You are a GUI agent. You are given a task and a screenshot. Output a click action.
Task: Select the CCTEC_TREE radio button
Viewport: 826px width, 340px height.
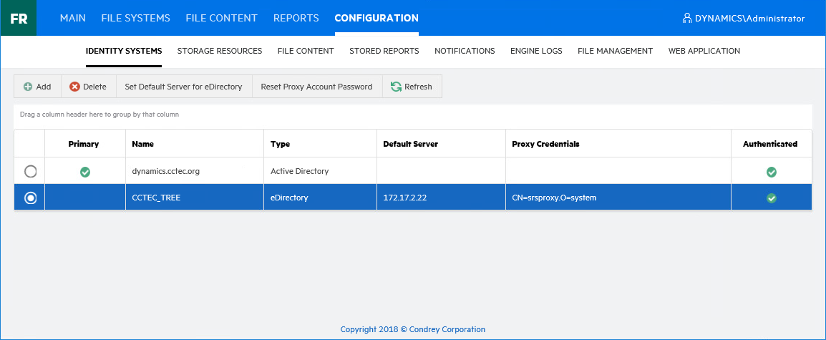[30, 198]
